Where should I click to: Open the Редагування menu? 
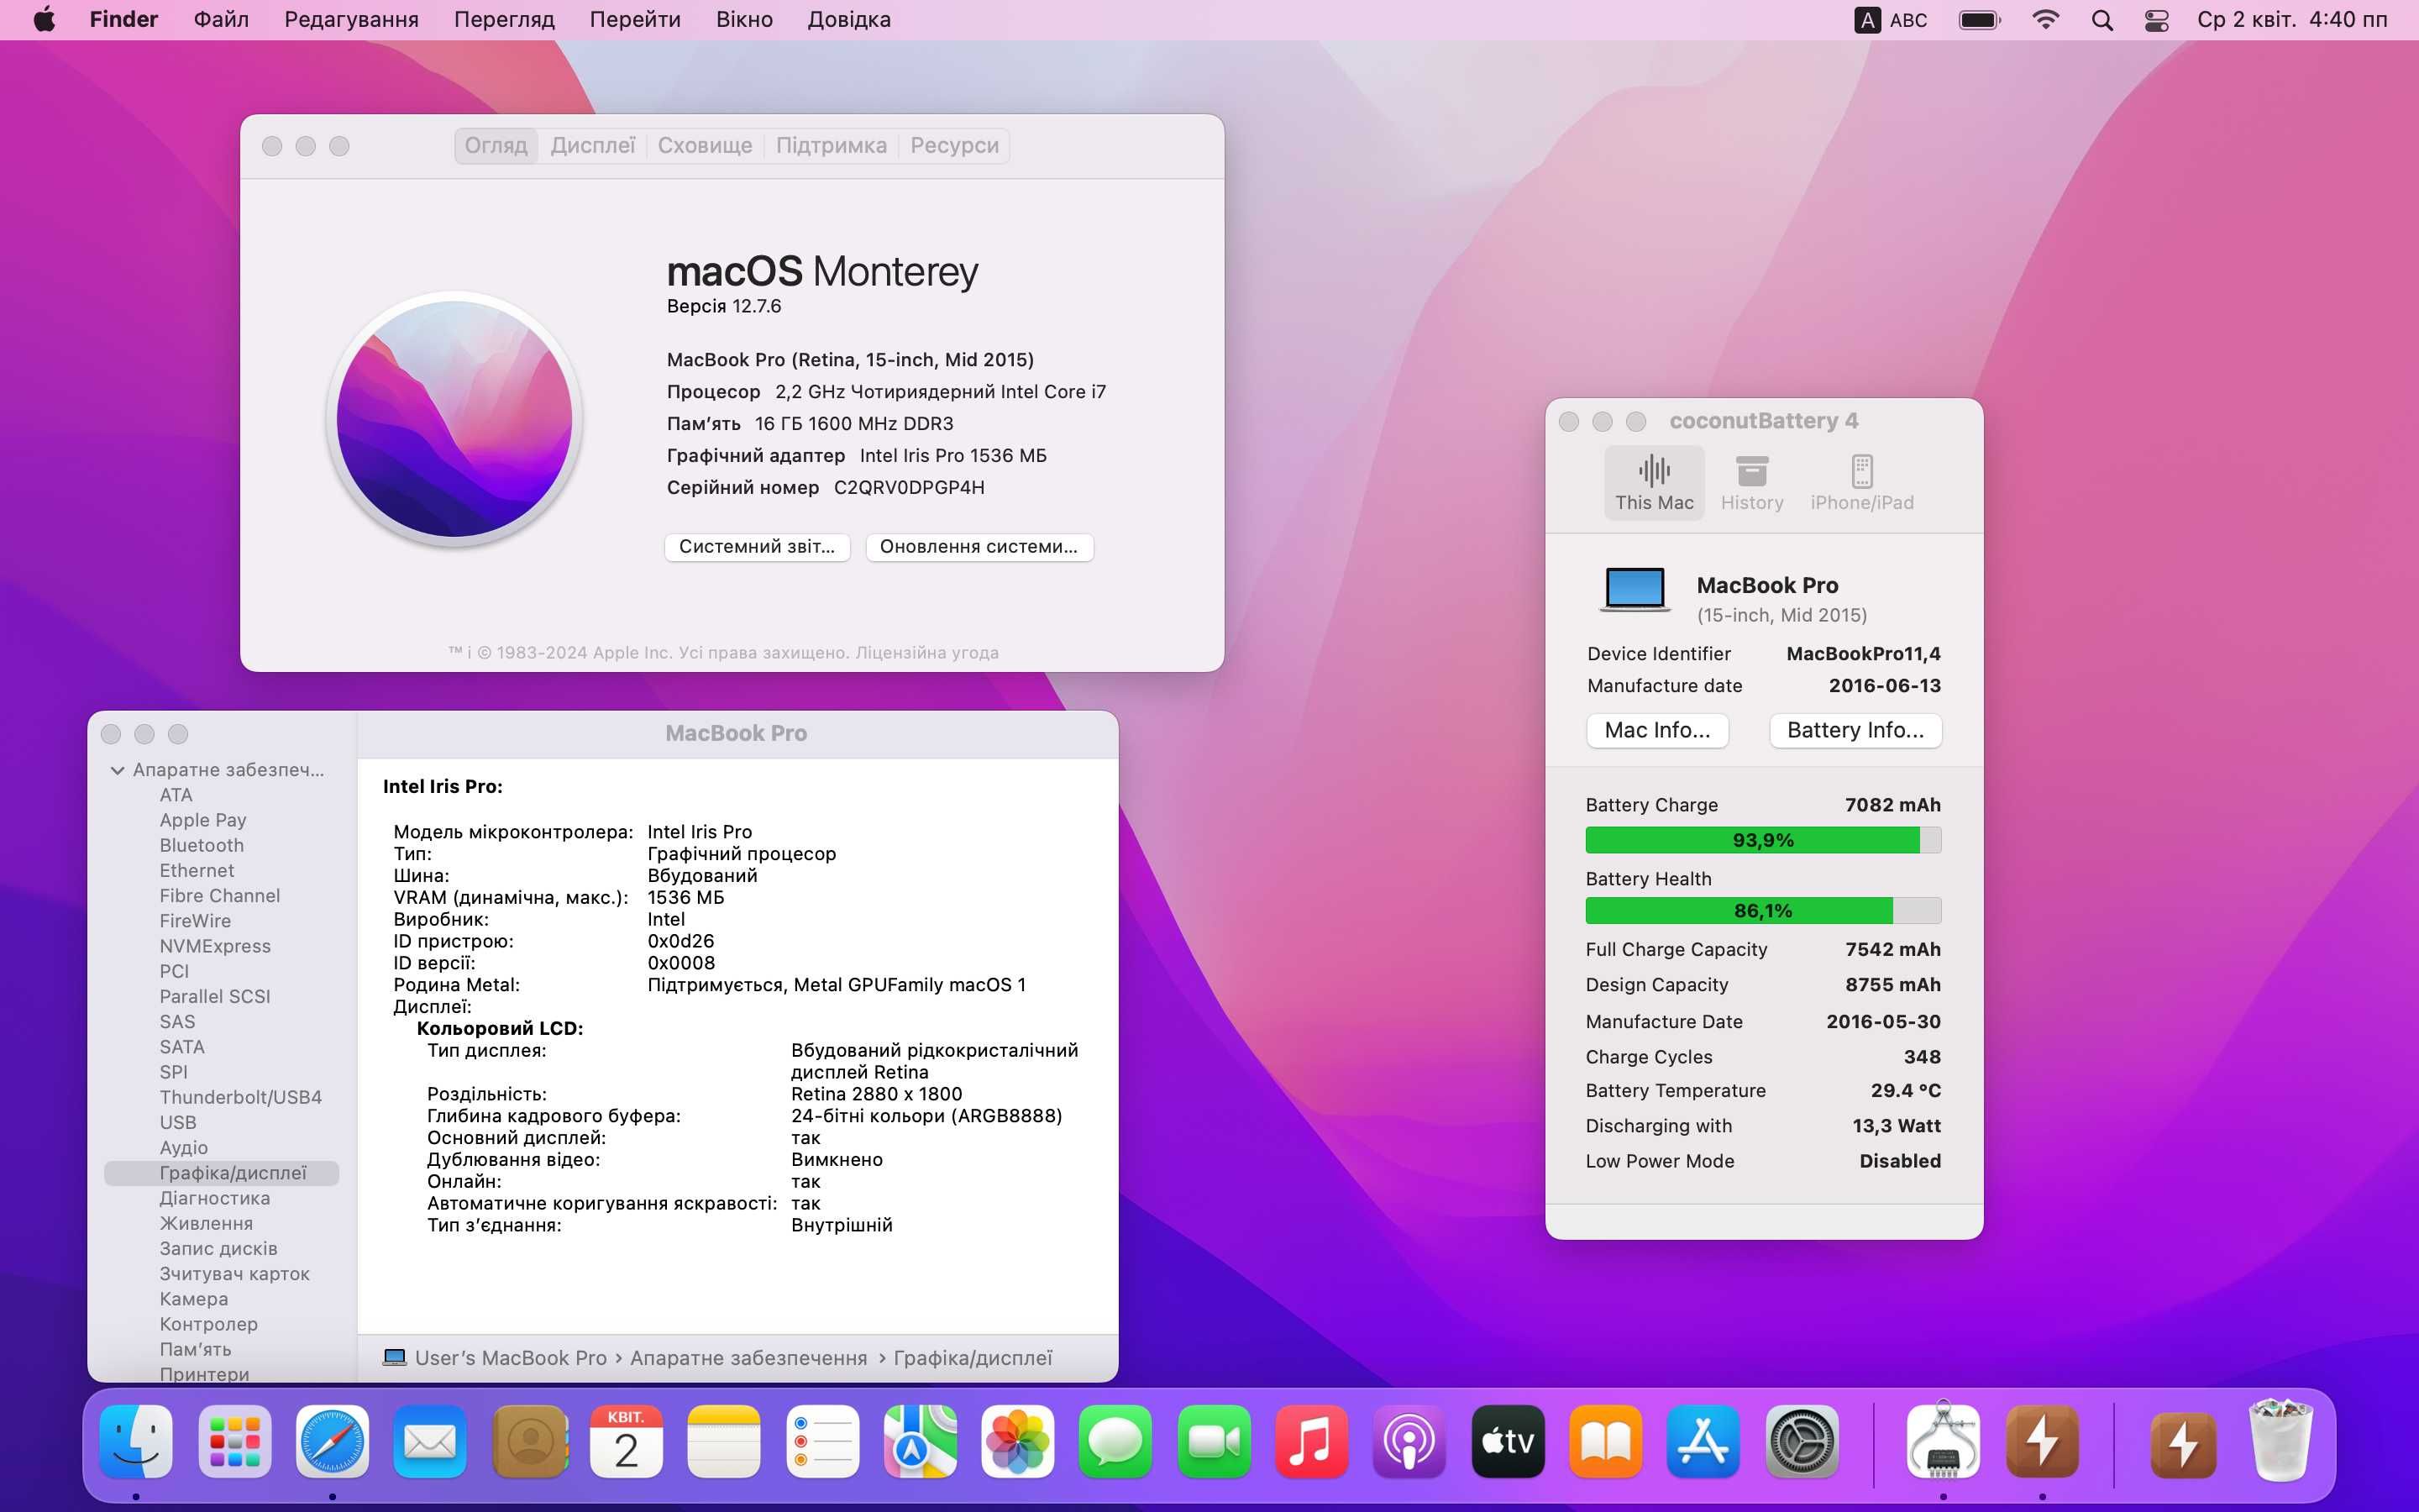(x=351, y=20)
